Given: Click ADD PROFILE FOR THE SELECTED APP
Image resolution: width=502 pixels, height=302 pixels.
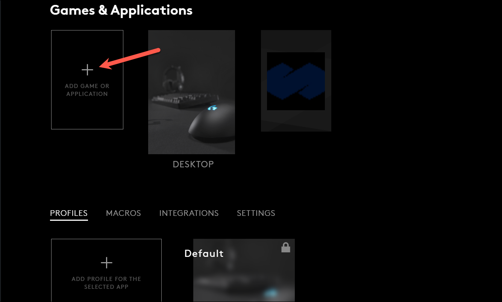Looking at the screenshot, I should (x=106, y=283).
